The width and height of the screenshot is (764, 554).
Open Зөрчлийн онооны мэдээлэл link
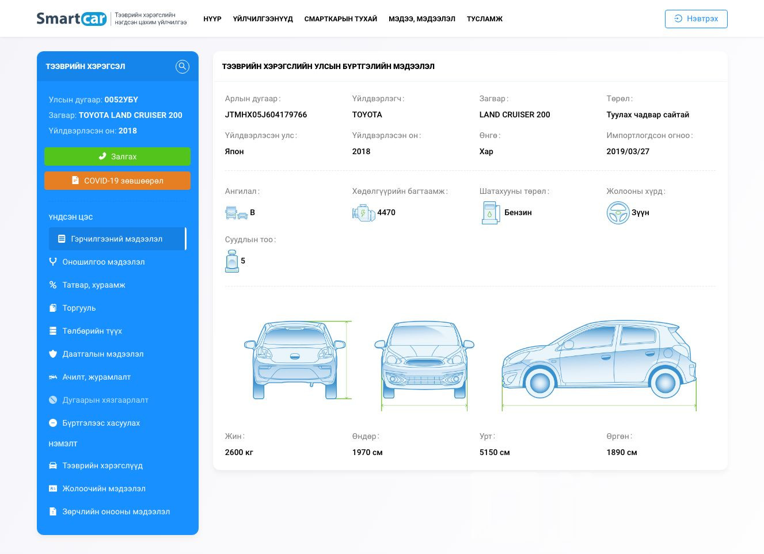117,511
